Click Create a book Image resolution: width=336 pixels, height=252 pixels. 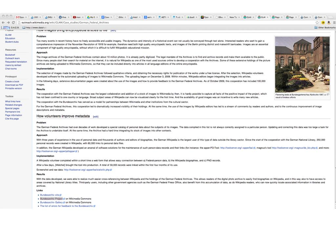[12, 81]
